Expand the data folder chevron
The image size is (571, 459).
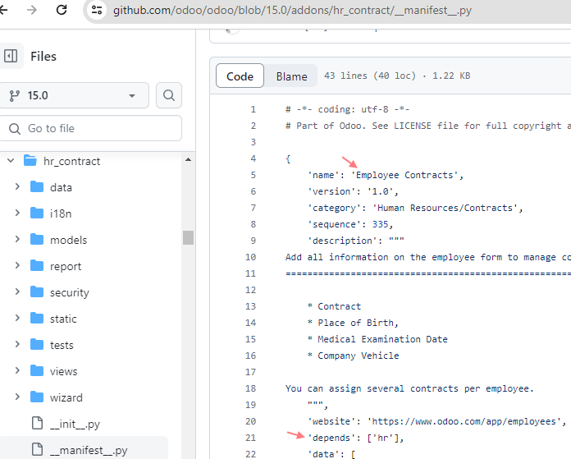17,187
